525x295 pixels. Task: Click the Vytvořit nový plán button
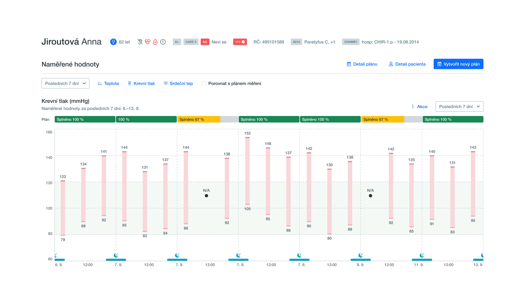458,64
